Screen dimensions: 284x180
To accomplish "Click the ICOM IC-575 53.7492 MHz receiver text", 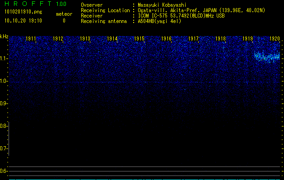I will (x=182, y=16).
